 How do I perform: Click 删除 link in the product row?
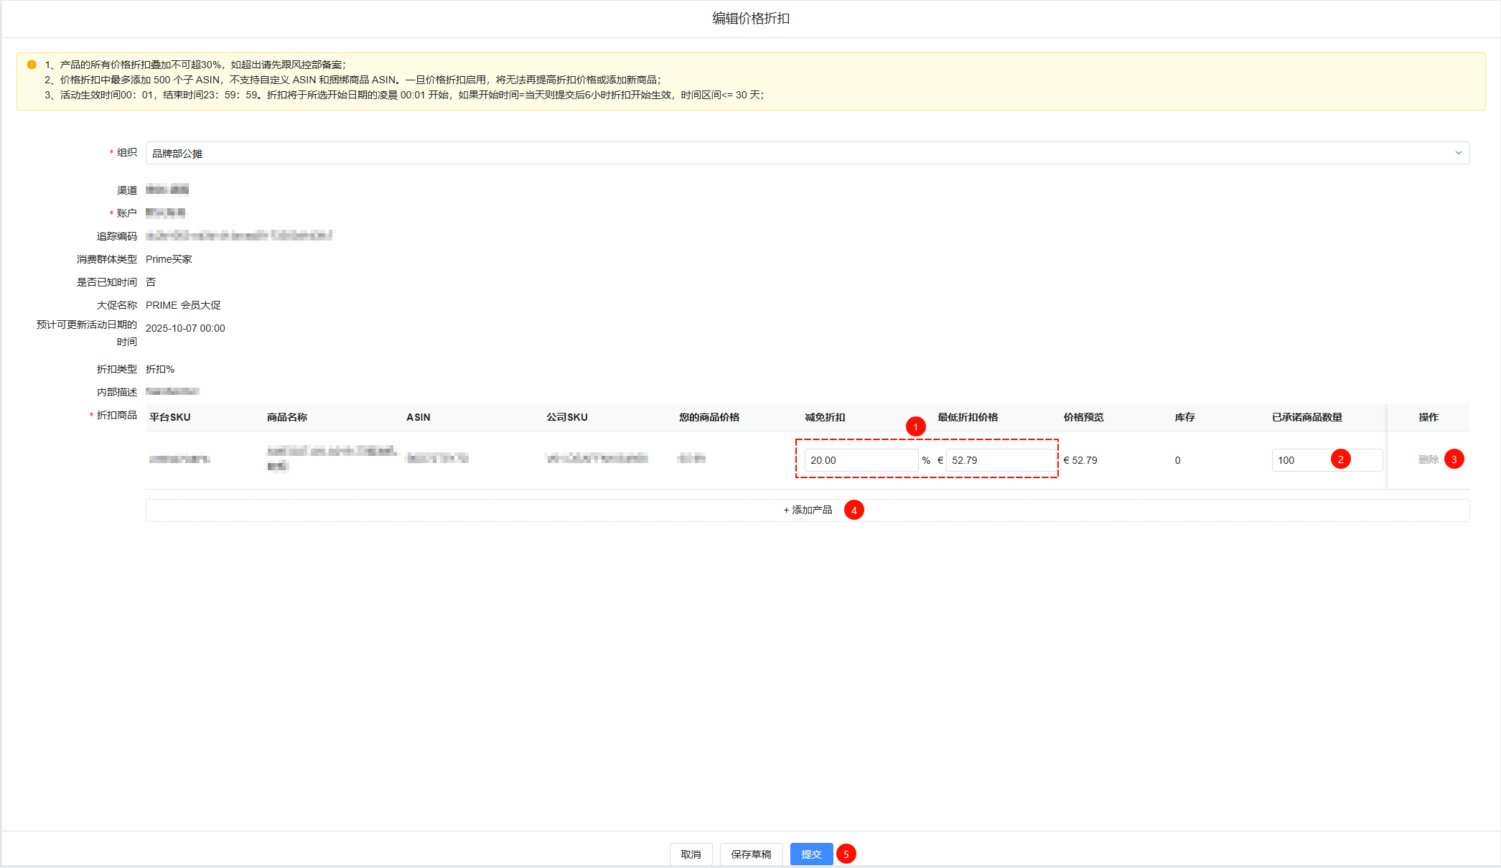point(1428,459)
